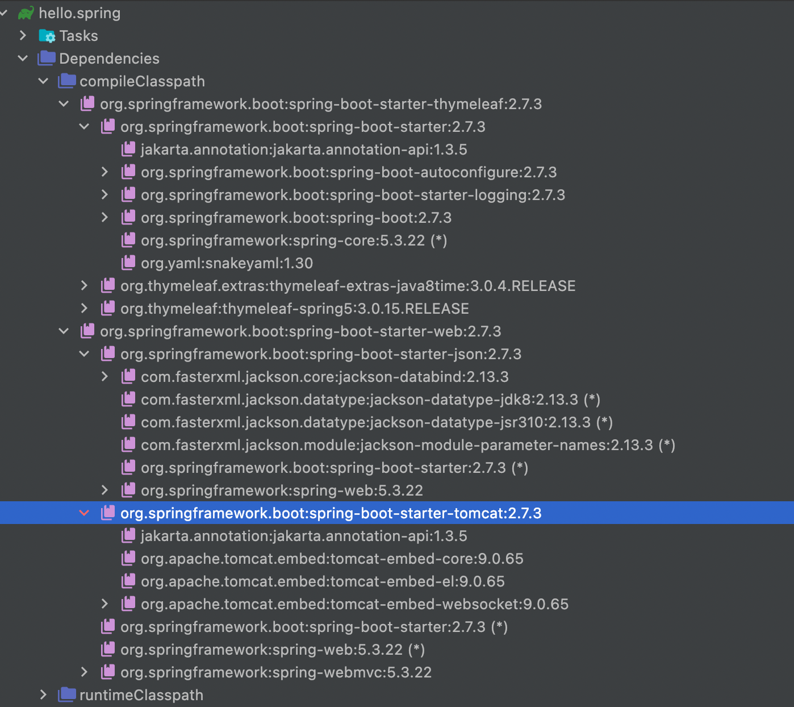Screen dimensions: 794x707
Task: Select org.yaml:snakeyaml:1.30 row text
Action: [x=227, y=263]
